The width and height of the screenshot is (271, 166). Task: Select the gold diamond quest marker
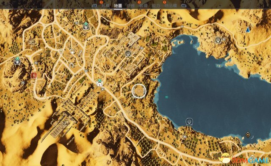coord(248,135)
